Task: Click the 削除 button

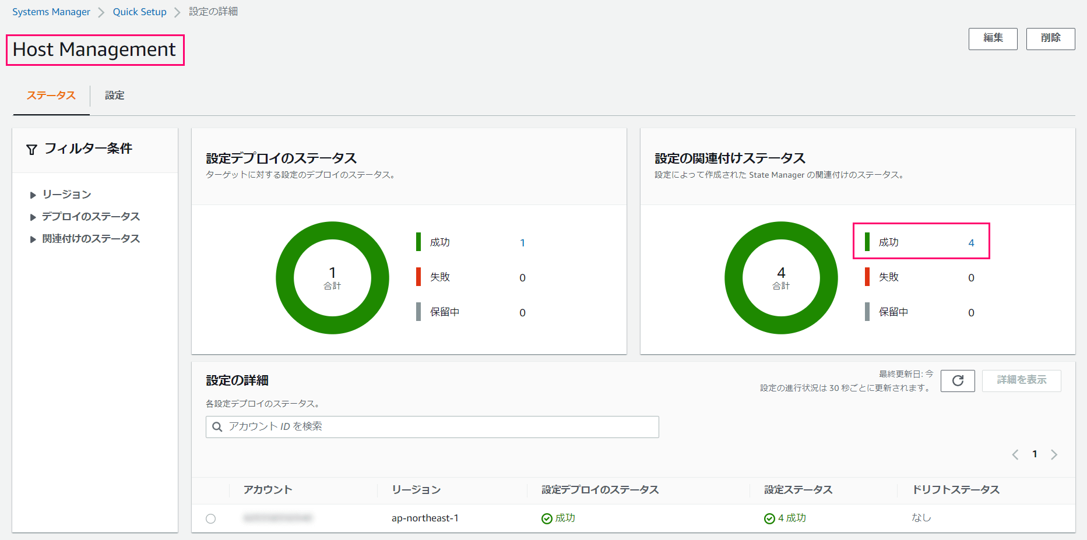Action: [1050, 38]
